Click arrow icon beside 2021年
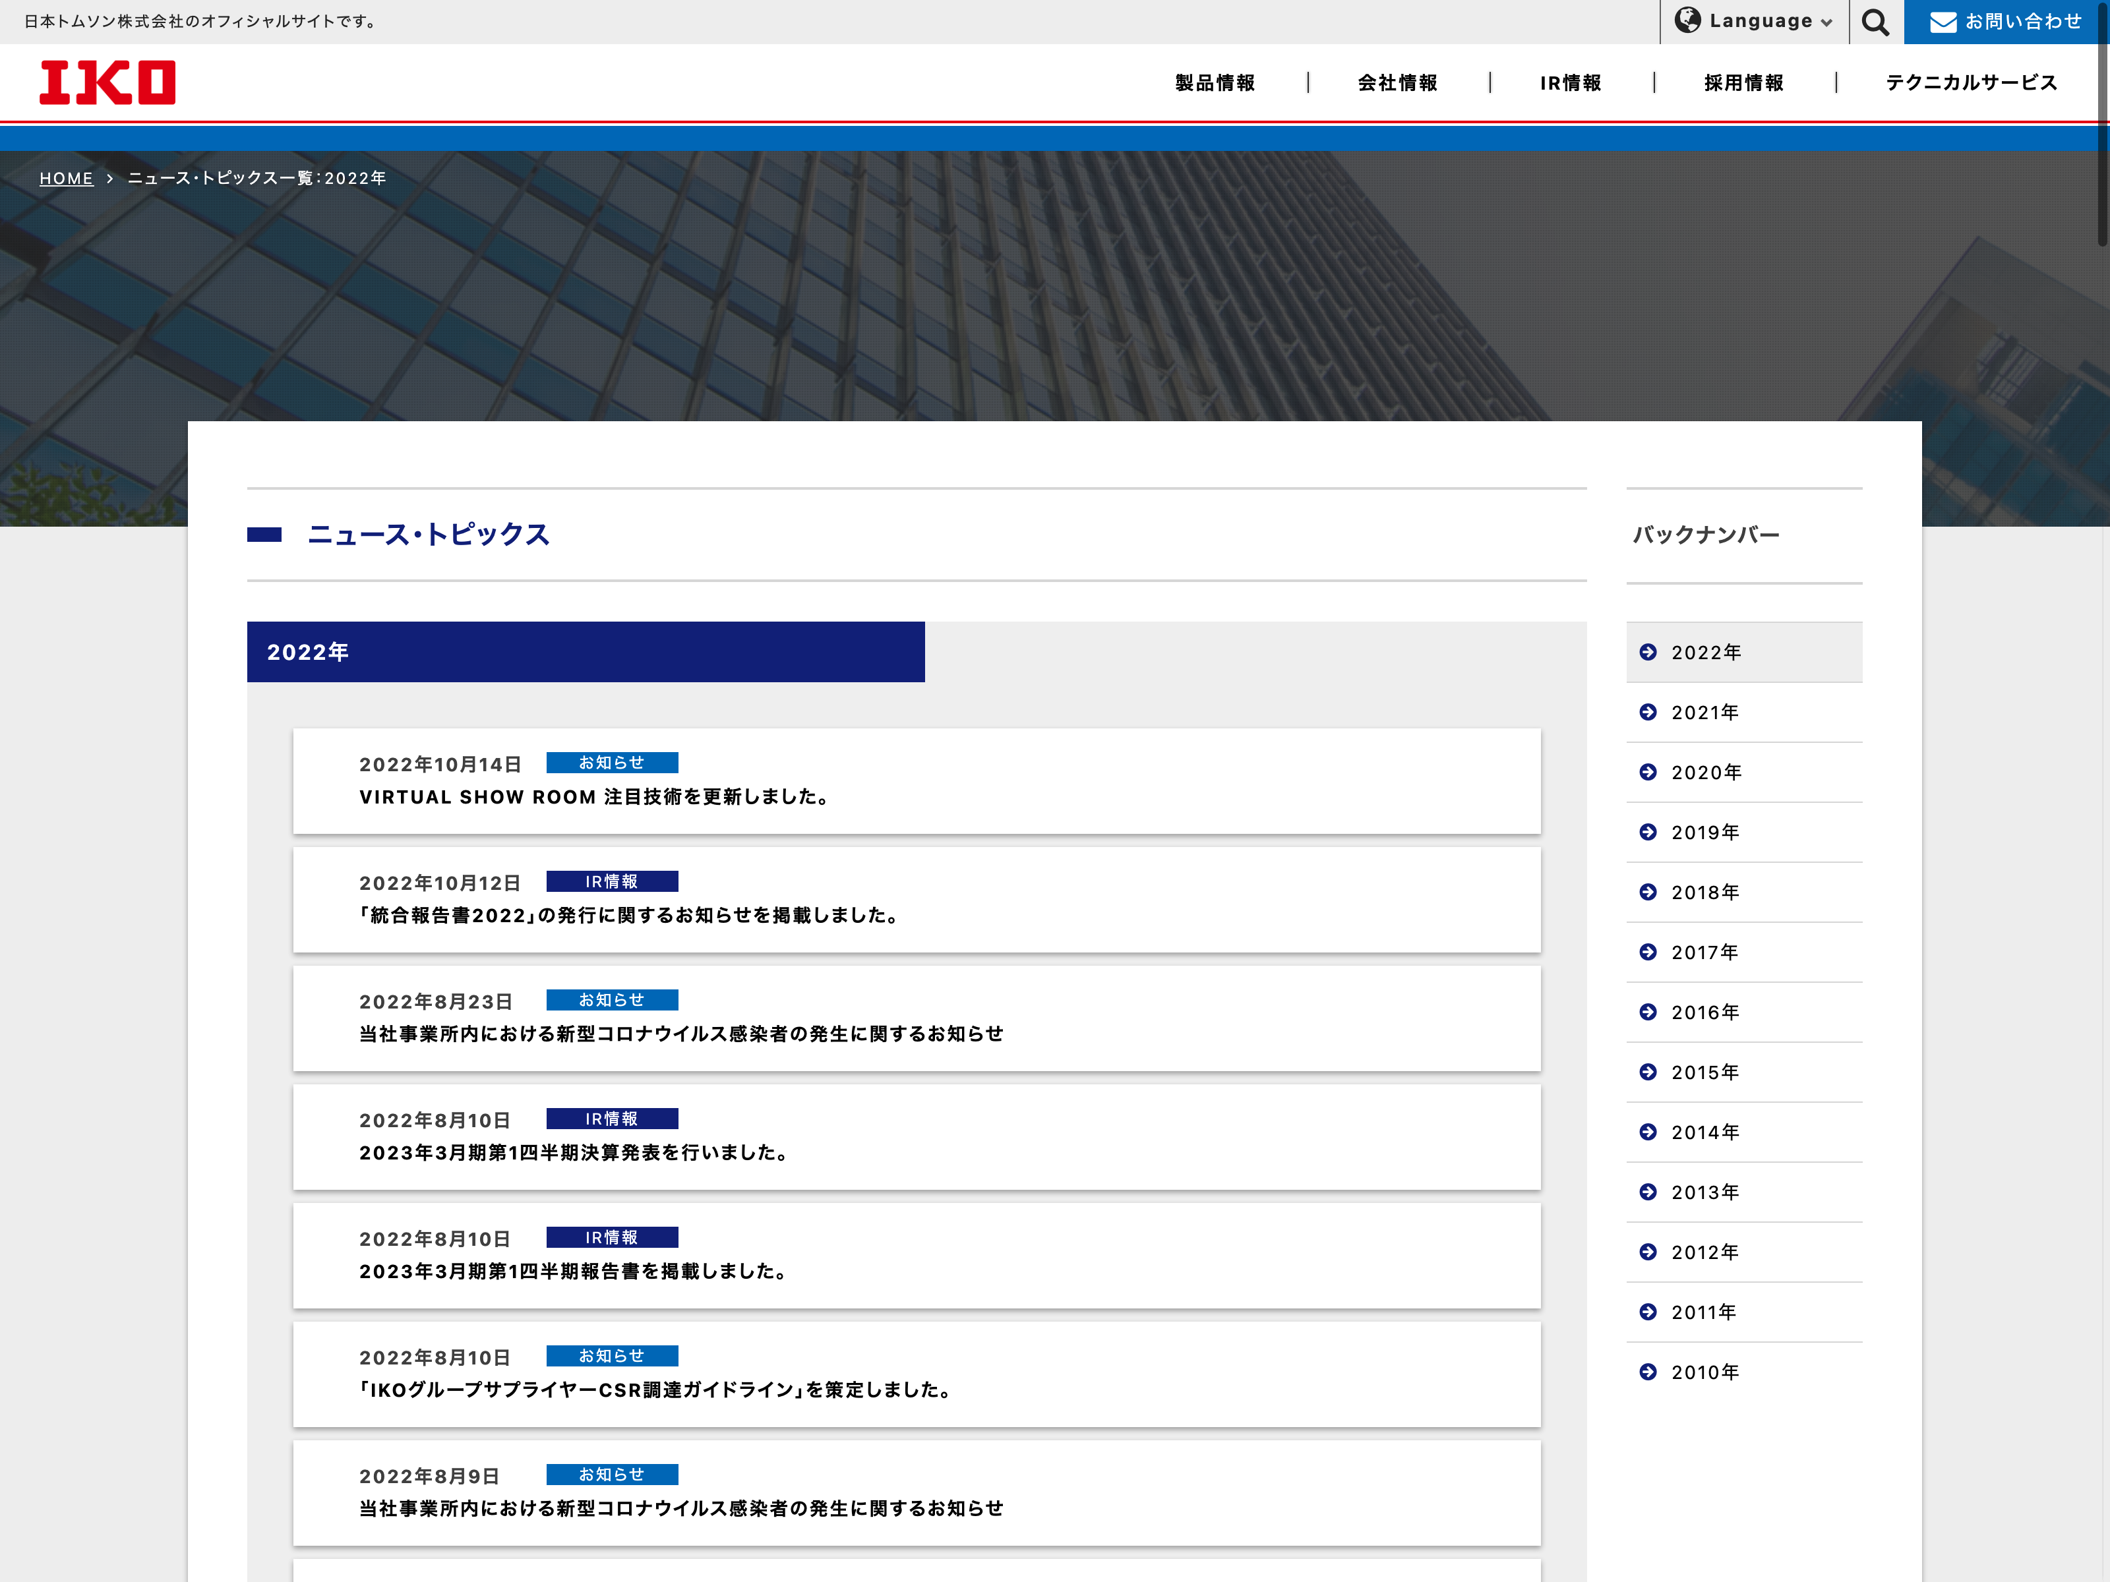The image size is (2110, 1582). click(1647, 713)
